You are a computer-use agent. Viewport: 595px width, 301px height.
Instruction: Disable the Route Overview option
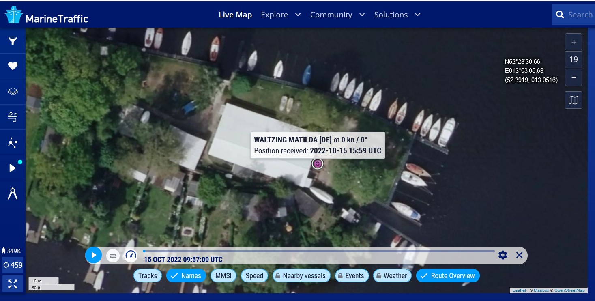coord(448,276)
